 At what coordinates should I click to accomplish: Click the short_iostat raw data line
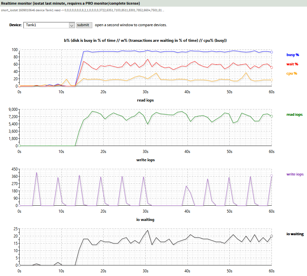tap(82, 10)
